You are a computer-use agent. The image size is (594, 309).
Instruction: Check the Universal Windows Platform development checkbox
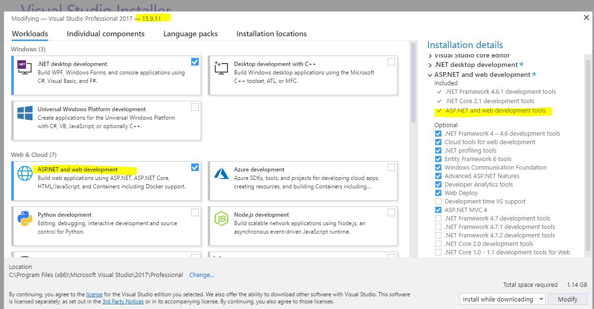tap(195, 107)
